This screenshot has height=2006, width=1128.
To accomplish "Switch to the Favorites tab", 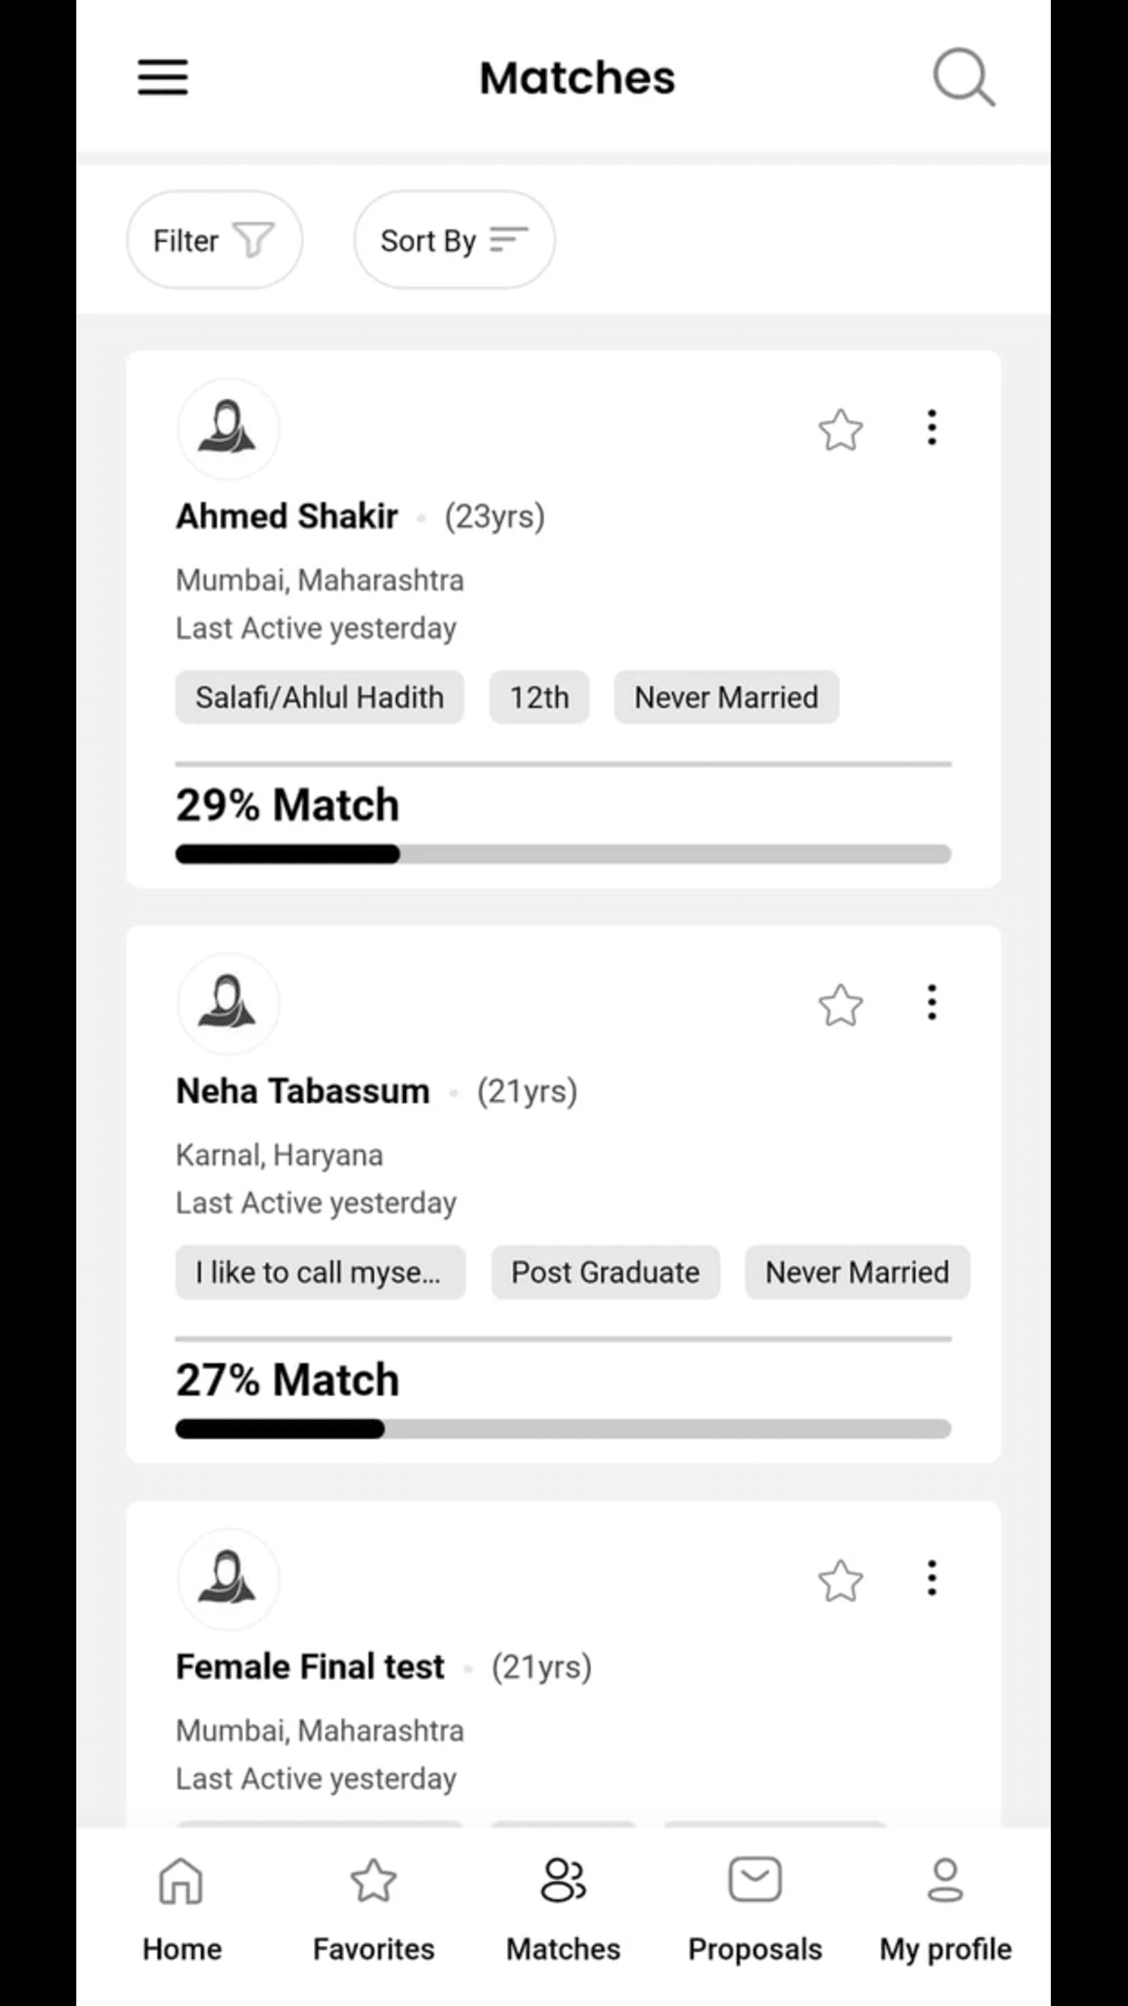I will (373, 1909).
